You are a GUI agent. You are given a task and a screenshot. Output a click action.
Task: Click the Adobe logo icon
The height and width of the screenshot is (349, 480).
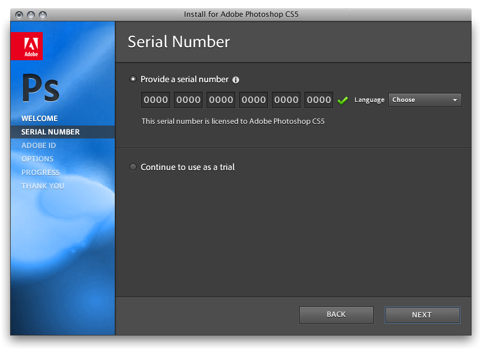[x=26, y=46]
